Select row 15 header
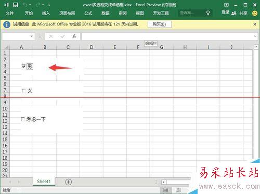 [x=5, y=140]
